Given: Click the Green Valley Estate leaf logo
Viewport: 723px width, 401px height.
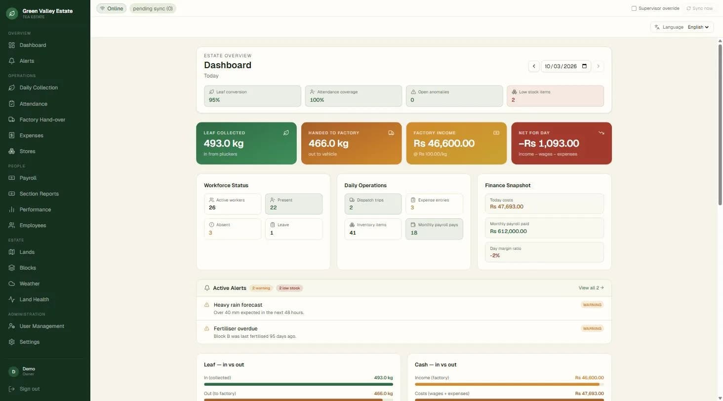Looking at the screenshot, I should point(12,13).
